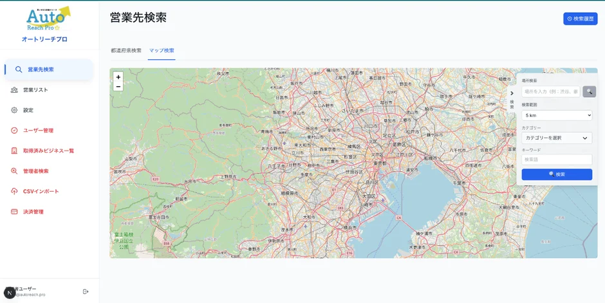
Task: Zoom in the map with plus button
Action: [118, 77]
